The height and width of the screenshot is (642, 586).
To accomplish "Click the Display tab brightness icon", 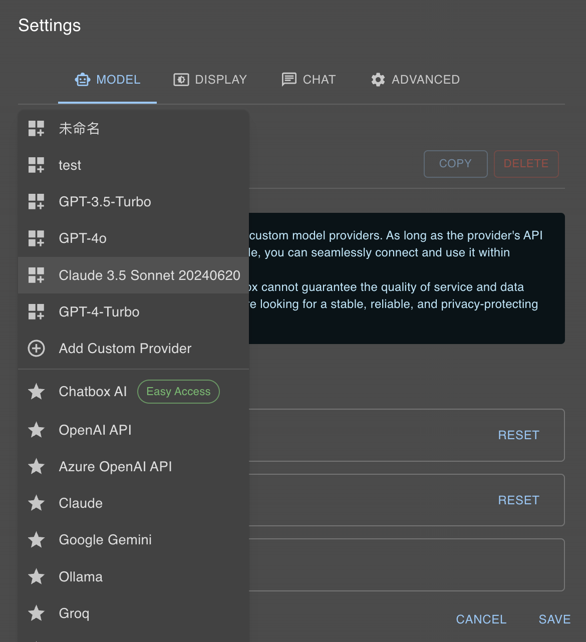I will point(181,80).
